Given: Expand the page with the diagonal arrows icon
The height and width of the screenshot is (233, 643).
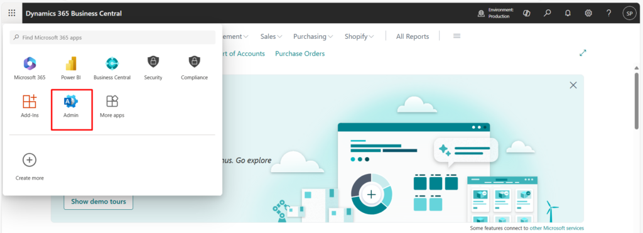Looking at the screenshot, I should [x=583, y=53].
